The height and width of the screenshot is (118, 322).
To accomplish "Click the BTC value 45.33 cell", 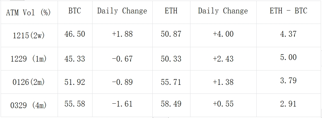I will click(x=75, y=59).
